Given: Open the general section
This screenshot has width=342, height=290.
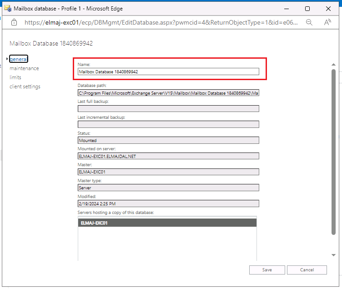Looking at the screenshot, I should coord(19,59).
